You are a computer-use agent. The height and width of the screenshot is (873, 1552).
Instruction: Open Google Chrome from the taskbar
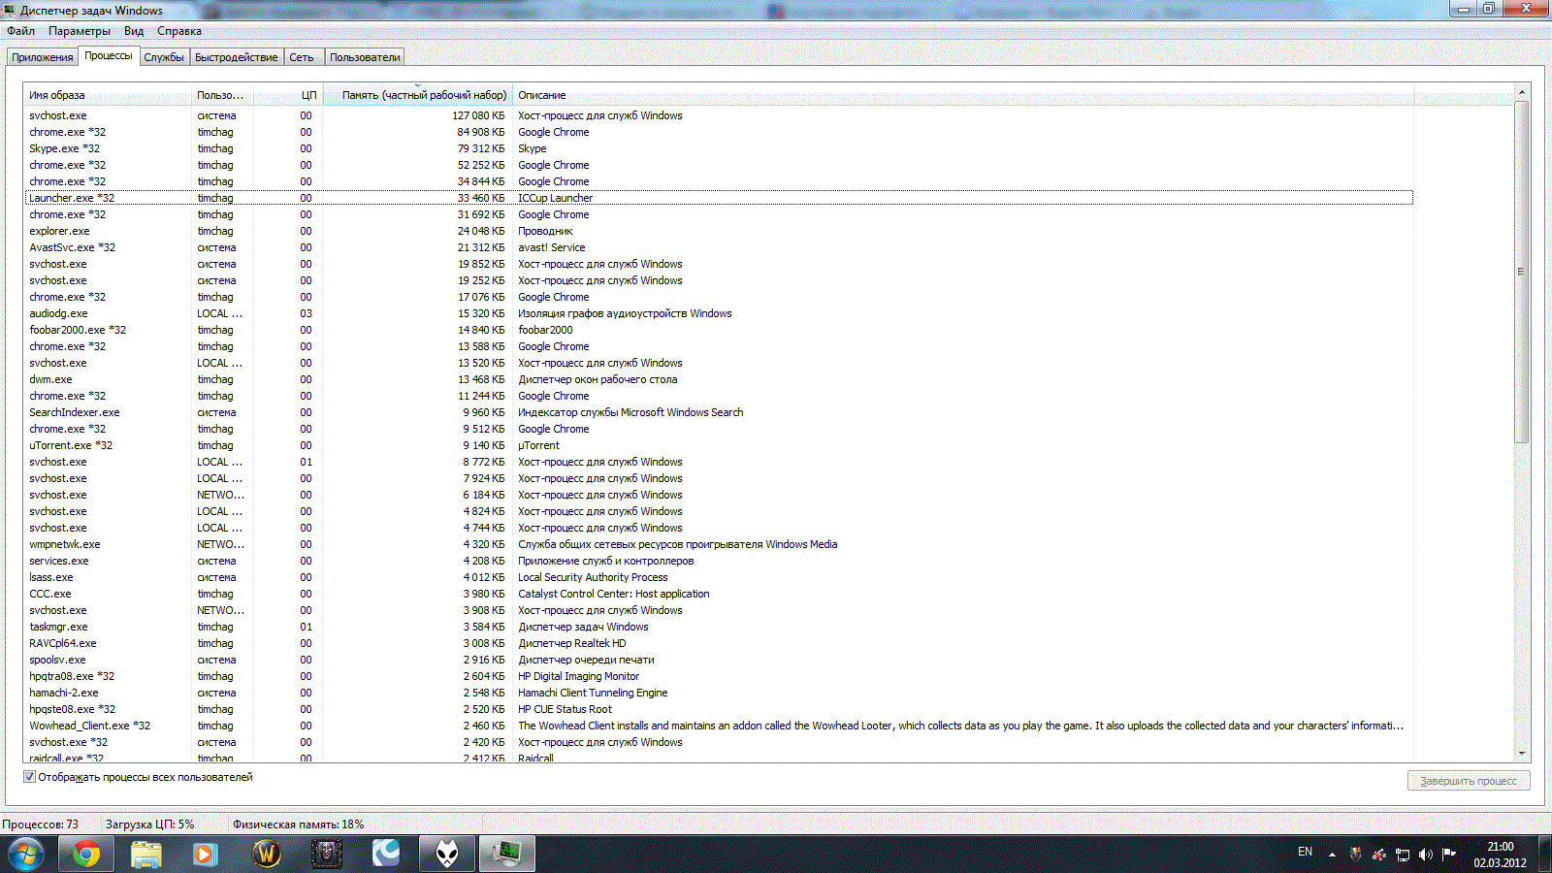point(86,854)
